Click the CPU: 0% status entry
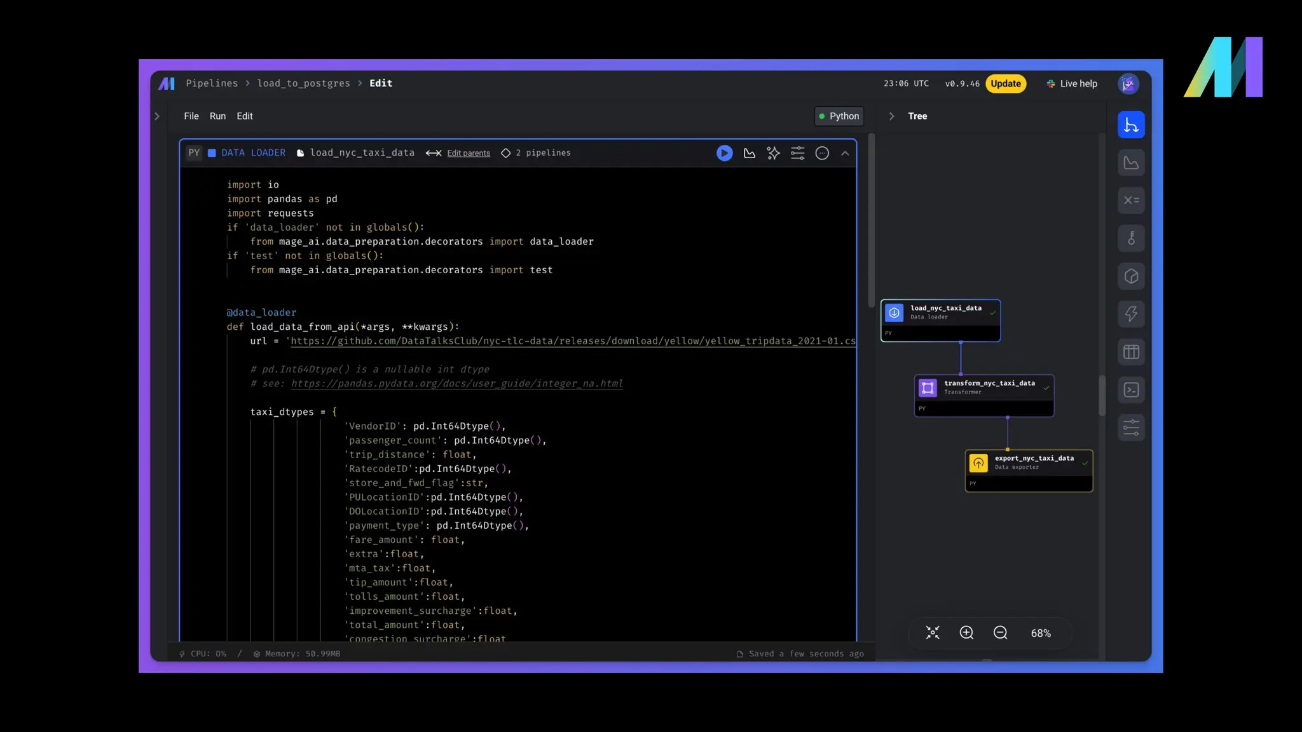 pos(203,654)
